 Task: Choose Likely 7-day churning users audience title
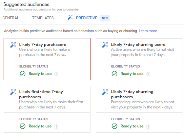tap(138, 45)
